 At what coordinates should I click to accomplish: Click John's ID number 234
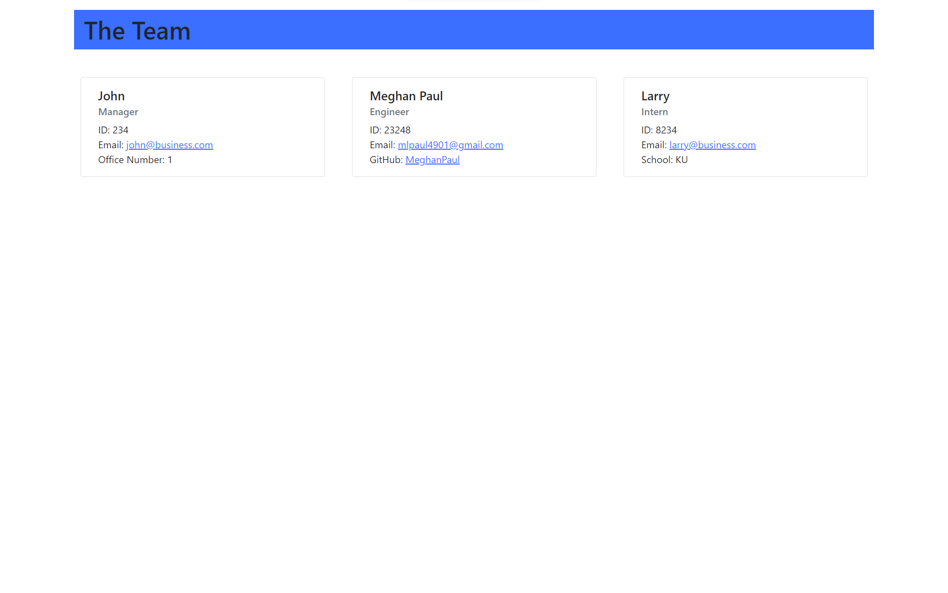coord(113,130)
